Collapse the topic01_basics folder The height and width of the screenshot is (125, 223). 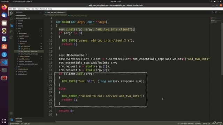[24, 36]
